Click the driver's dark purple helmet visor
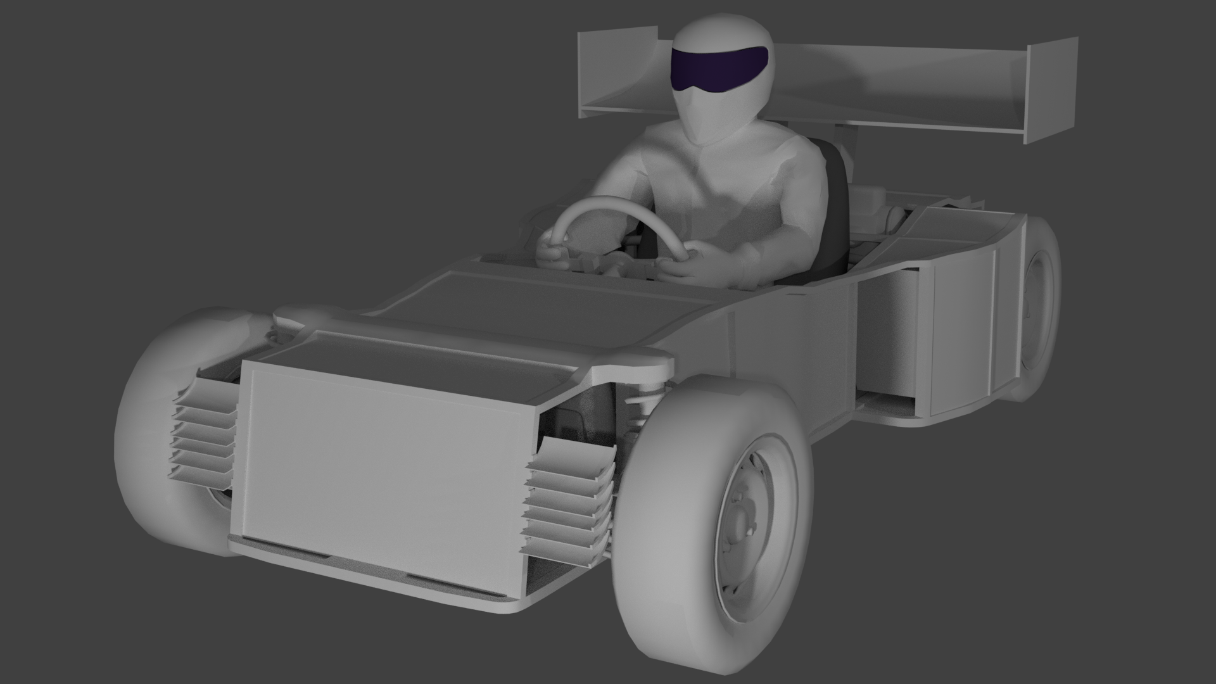 coord(719,68)
